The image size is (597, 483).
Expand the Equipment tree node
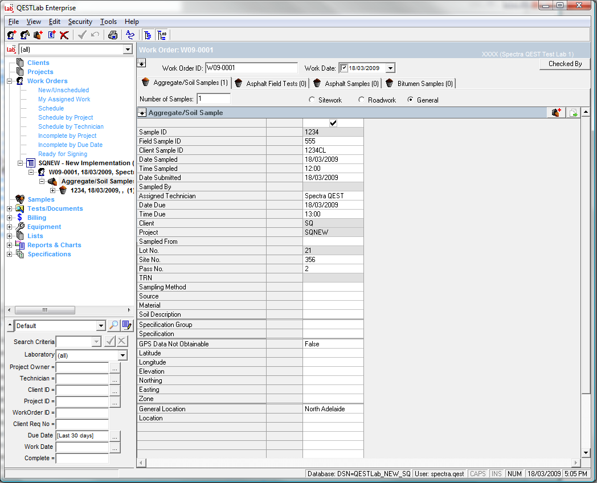pyautogui.click(x=9, y=227)
